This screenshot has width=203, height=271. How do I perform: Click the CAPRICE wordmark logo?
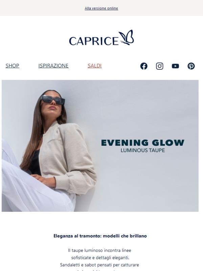[x=94, y=41]
